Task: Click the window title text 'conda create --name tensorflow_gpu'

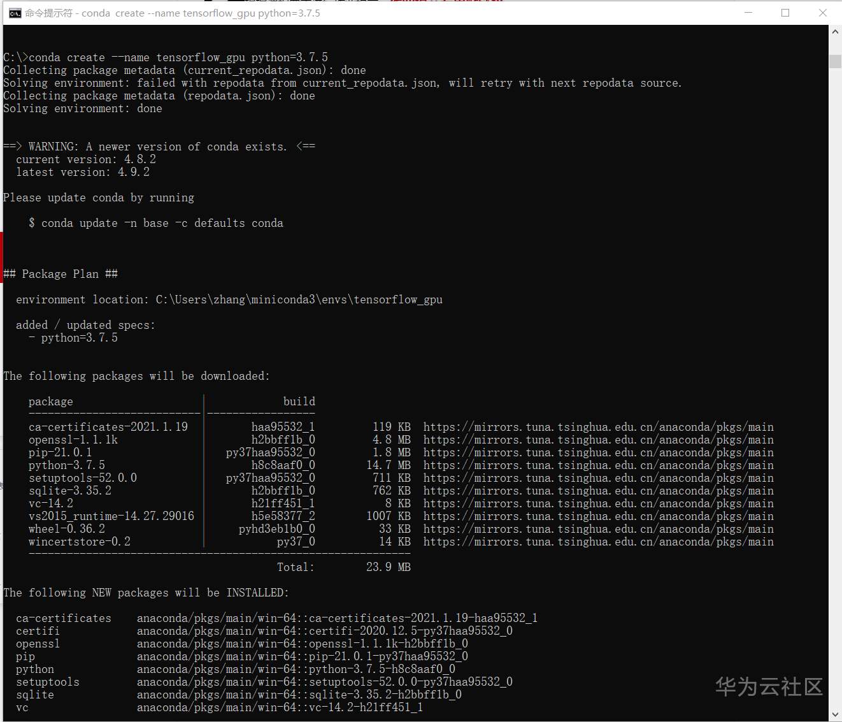Action: (168, 13)
